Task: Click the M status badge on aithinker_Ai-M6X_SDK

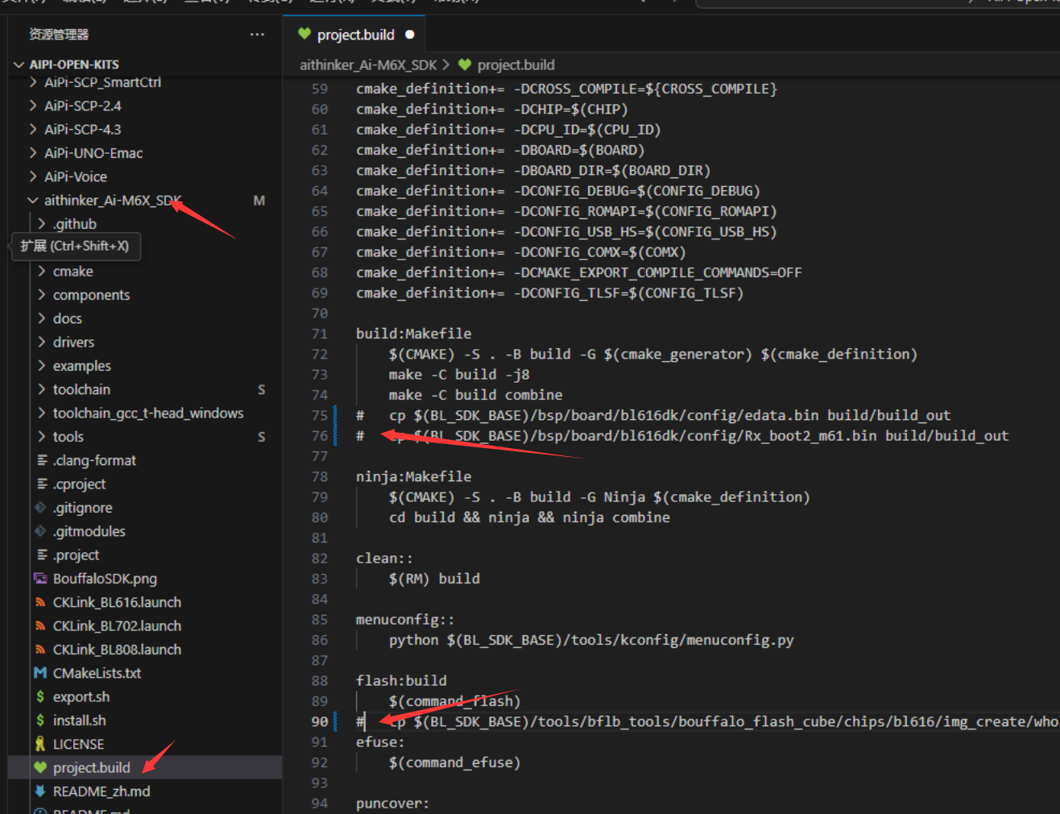Action: 259,201
